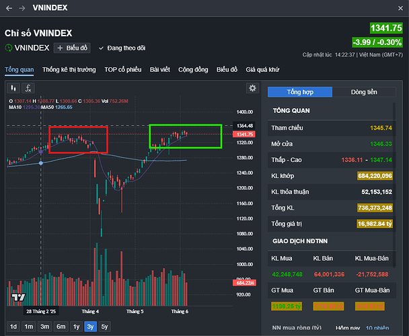
Task: Select the 1y time range
Action: pos(75,327)
